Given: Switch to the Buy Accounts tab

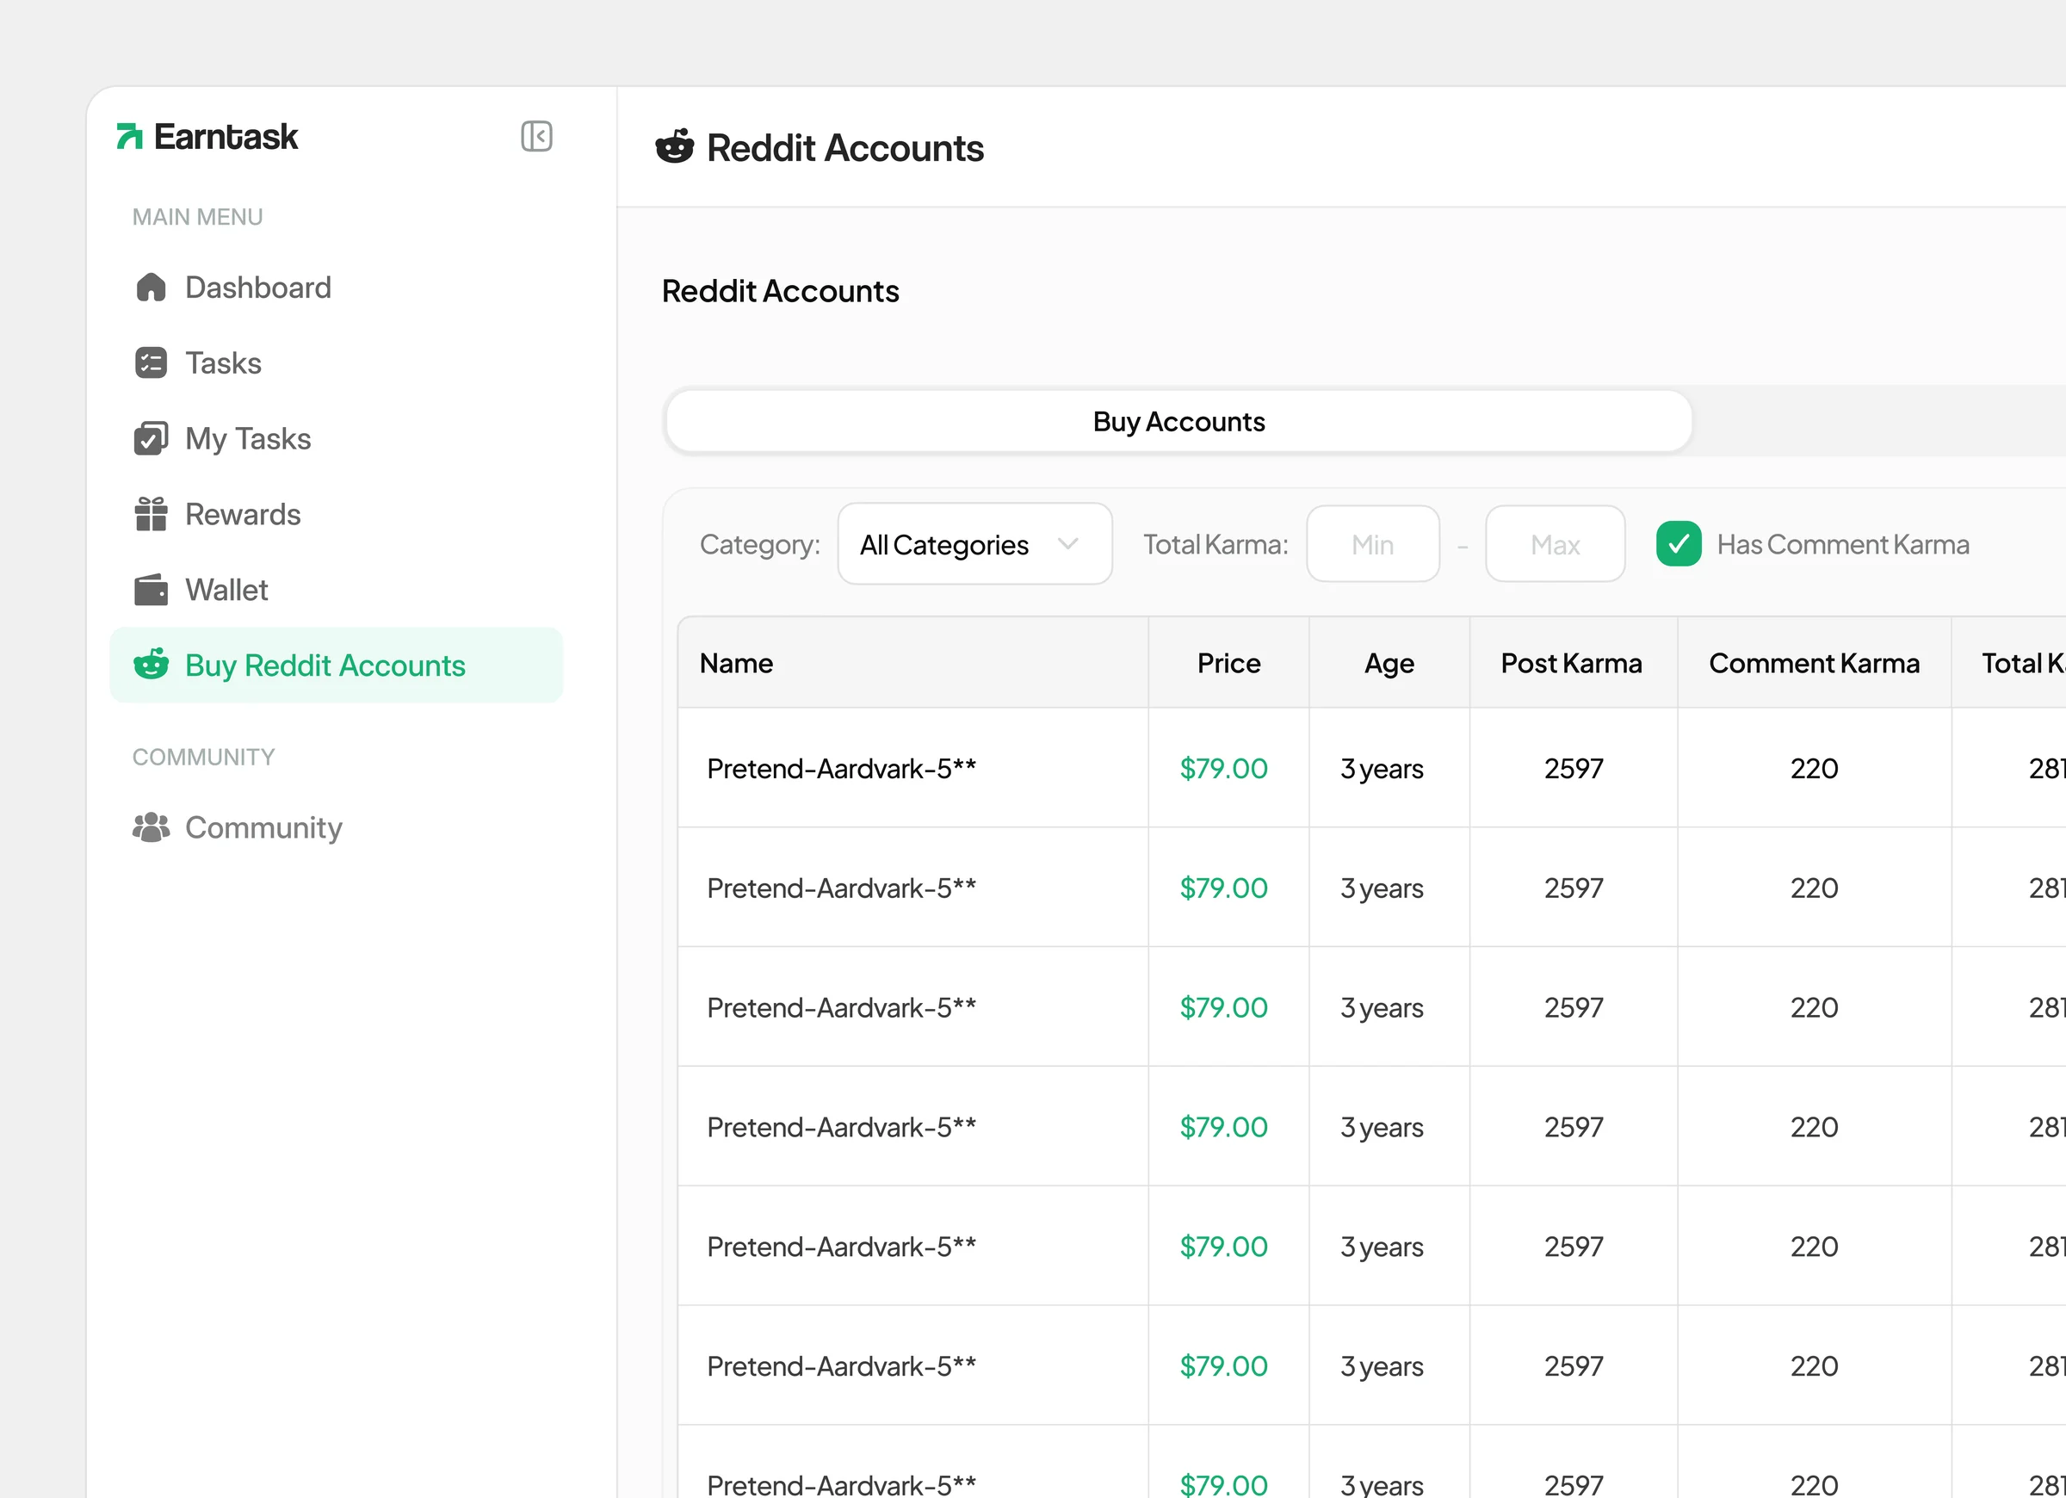Looking at the screenshot, I should pos(1178,422).
